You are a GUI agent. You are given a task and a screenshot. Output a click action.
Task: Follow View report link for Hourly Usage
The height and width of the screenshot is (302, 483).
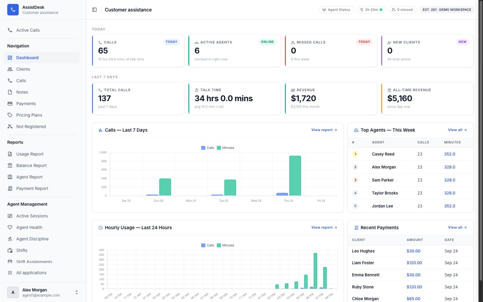(324, 227)
